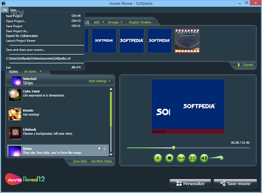This screenshot has height=193, width=262.
Task: Select the video clip thumbnail with filmstrip border
Action: [x=187, y=41]
